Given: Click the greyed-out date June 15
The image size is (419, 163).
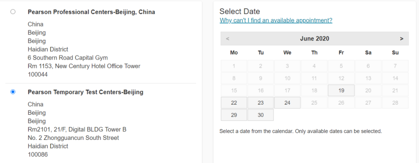Looking at the screenshot, I should pyautogui.click(x=234, y=90).
